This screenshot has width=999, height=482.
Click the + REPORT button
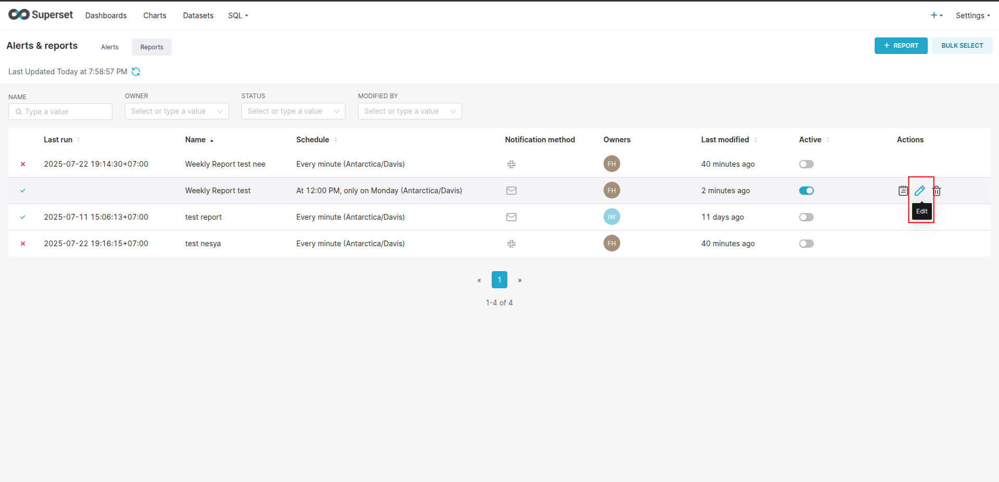pyautogui.click(x=901, y=46)
